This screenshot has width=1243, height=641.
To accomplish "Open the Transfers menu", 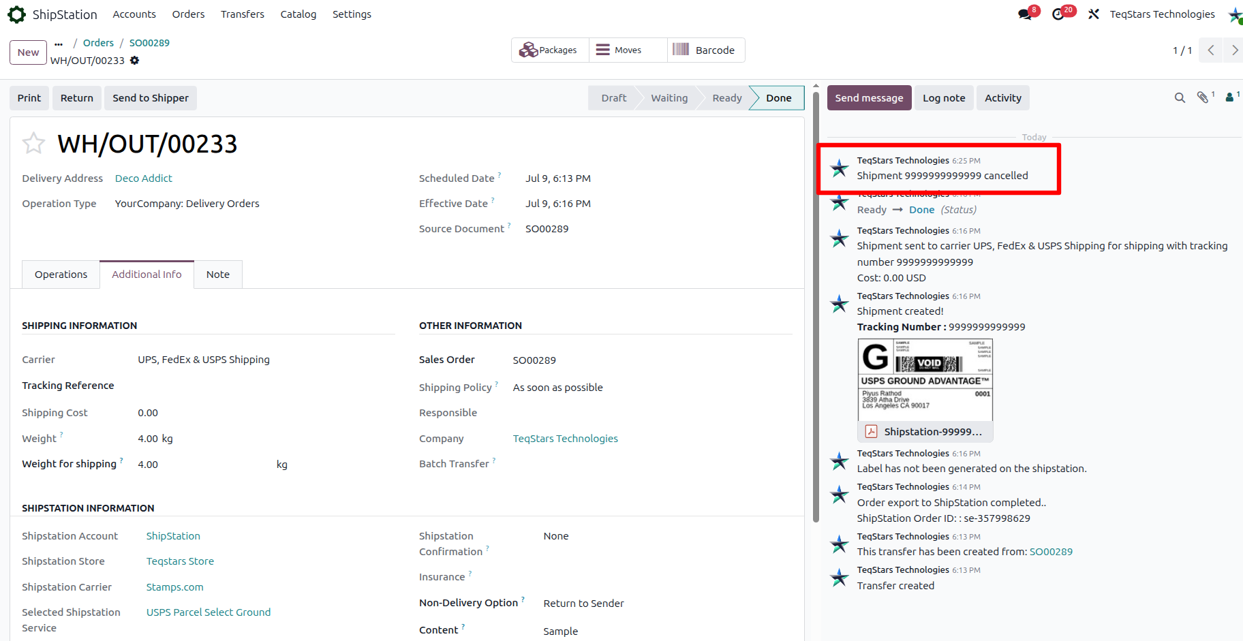I will [243, 14].
